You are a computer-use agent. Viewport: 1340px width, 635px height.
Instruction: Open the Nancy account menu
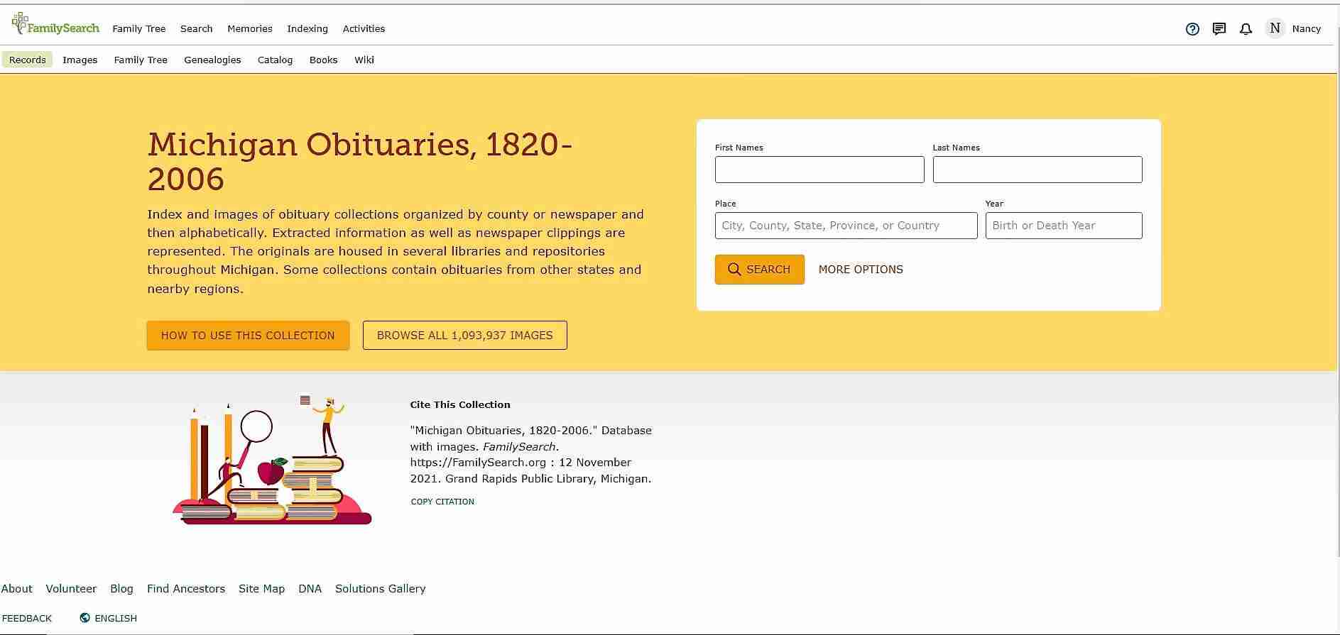tap(1306, 29)
